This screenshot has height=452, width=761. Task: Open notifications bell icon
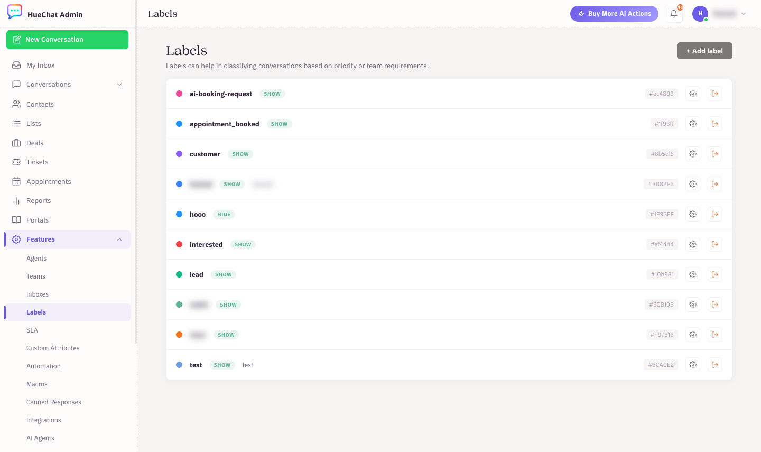[674, 14]
